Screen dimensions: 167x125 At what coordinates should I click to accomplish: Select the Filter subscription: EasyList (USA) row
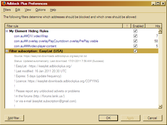[82, 51]
